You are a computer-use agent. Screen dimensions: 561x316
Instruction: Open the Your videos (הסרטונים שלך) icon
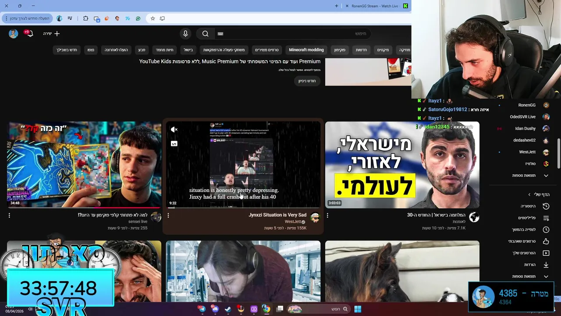tap(546, 253)
